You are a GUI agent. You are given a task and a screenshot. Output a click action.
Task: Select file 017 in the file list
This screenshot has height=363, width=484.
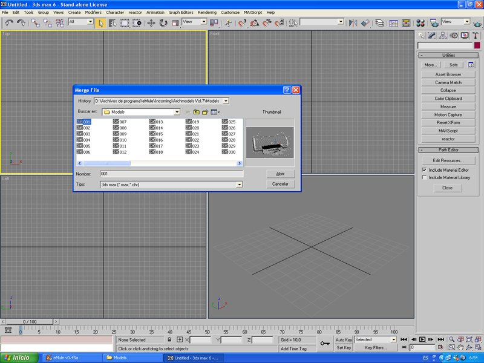156,146
